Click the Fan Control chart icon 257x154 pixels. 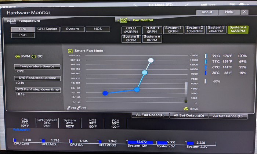pos(124,21)
